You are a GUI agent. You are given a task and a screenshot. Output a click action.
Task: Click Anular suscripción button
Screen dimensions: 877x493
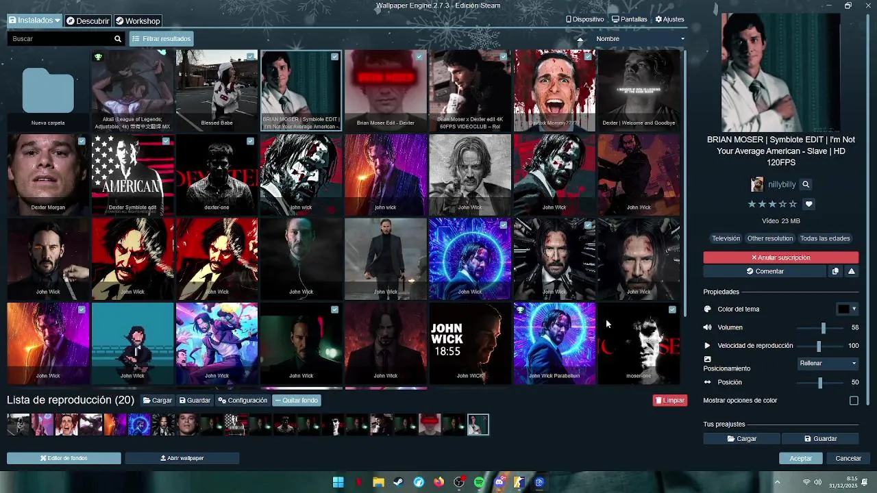click(x=780, y=257)
